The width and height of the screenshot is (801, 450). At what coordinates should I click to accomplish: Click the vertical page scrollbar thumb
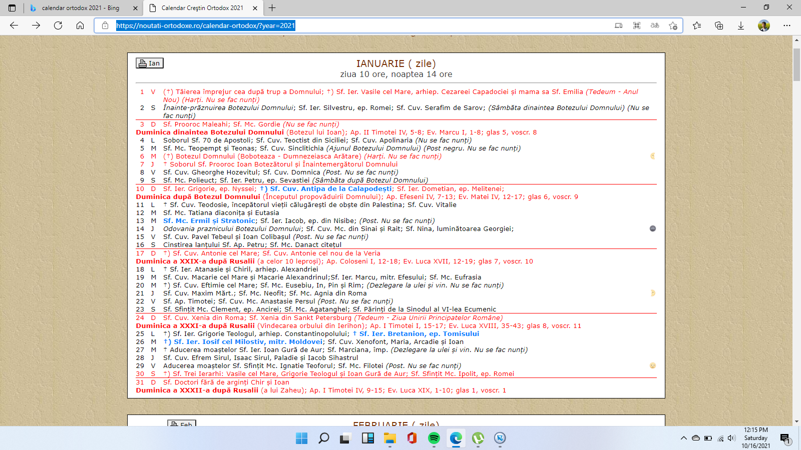tap(796, 64)
